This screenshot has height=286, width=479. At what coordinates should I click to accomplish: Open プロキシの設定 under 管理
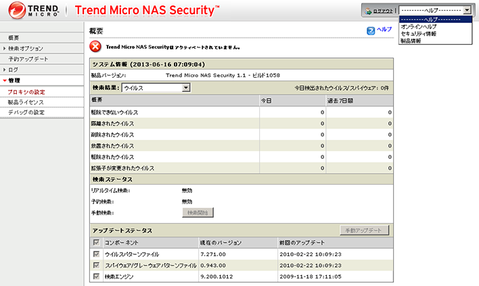pyautogui.click(x=26, y=92)
